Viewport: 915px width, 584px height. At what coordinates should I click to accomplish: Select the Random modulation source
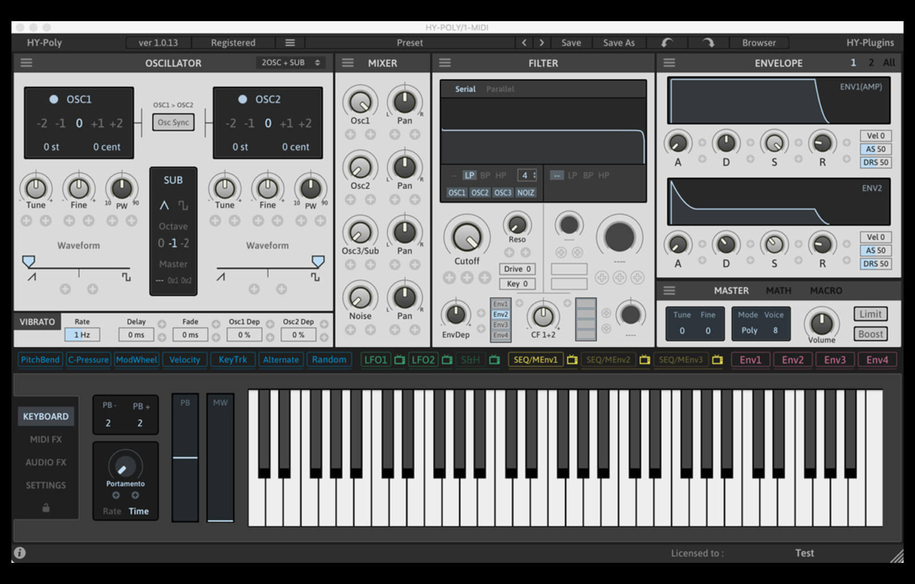pyautogui.click(x=329, y=360)
